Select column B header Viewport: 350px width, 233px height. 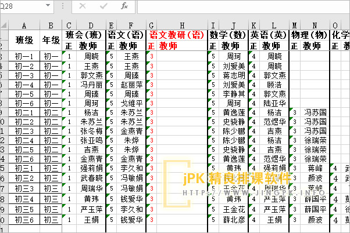pyautogui.click(x=51, y=26)
